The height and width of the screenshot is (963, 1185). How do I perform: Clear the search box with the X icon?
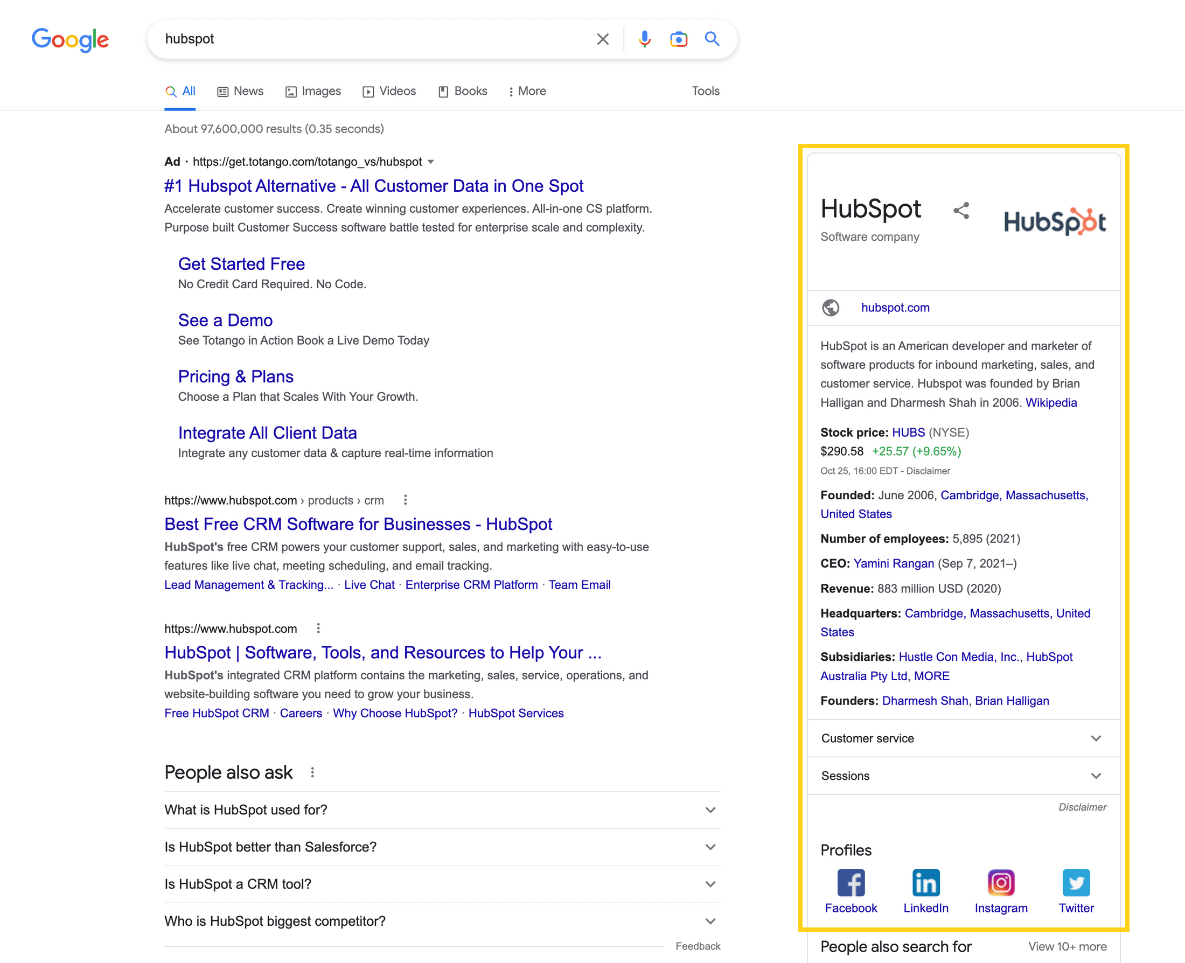tap(603, 39)
